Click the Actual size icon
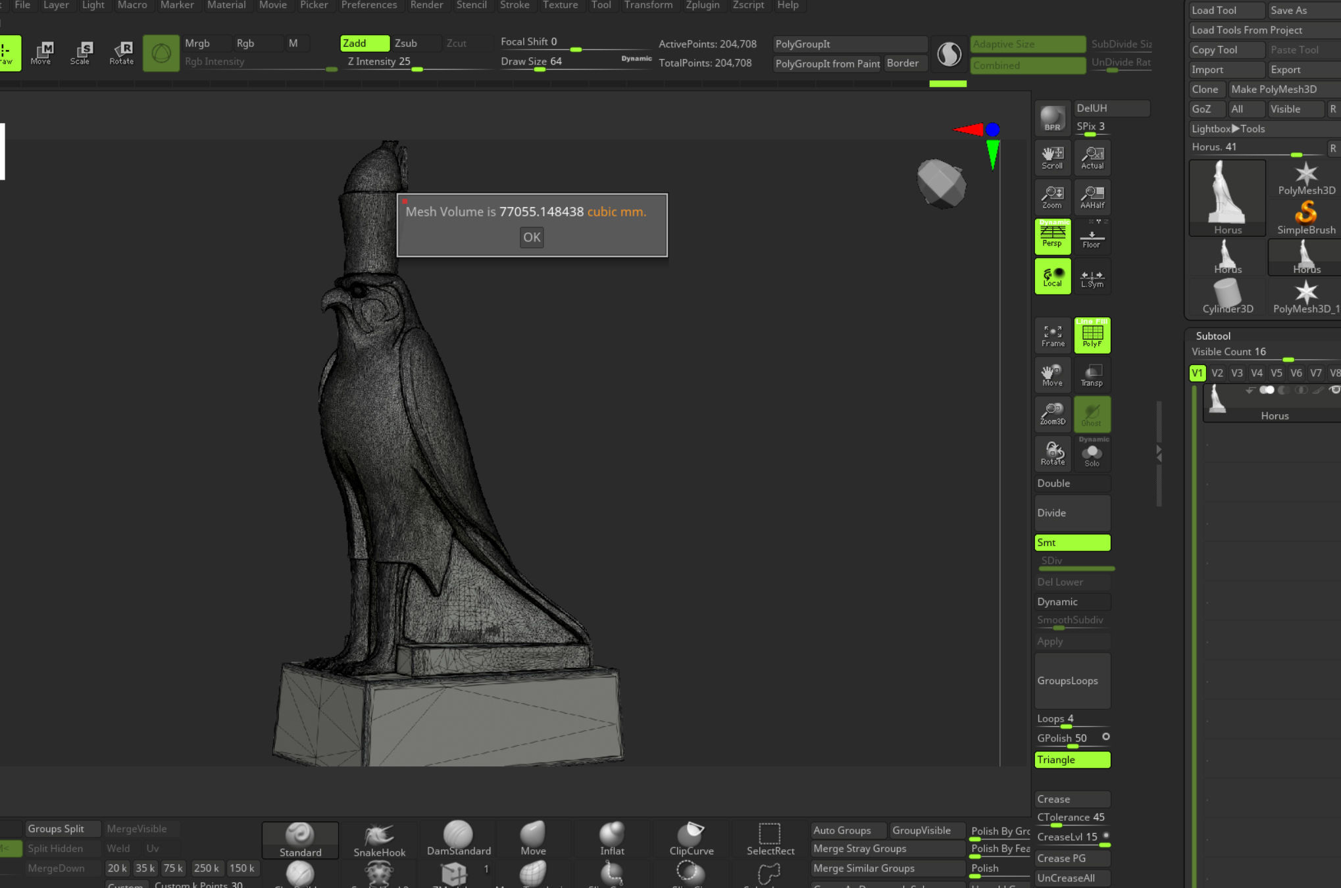 (1092, 158)
